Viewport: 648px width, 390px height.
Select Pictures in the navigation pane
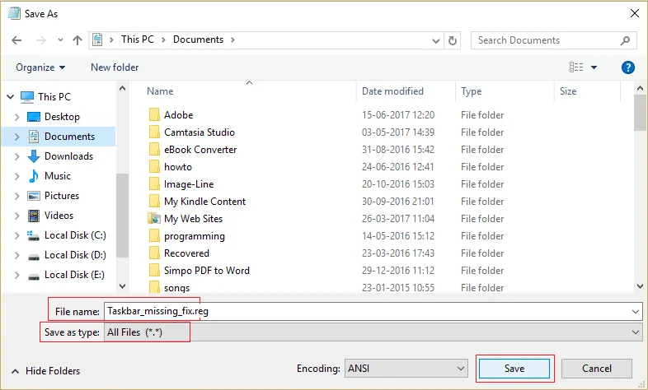pyautogui.click(x=62, y=196)
